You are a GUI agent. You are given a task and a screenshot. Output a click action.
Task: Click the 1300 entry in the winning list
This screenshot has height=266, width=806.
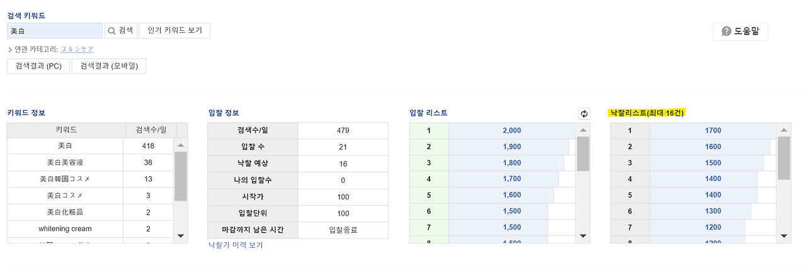(713, 212)
